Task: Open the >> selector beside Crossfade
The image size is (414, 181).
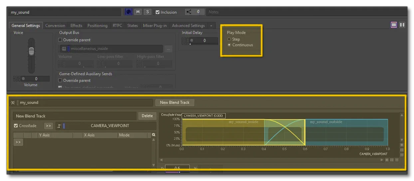Action: pyautogui.click(x=49, y=126)
